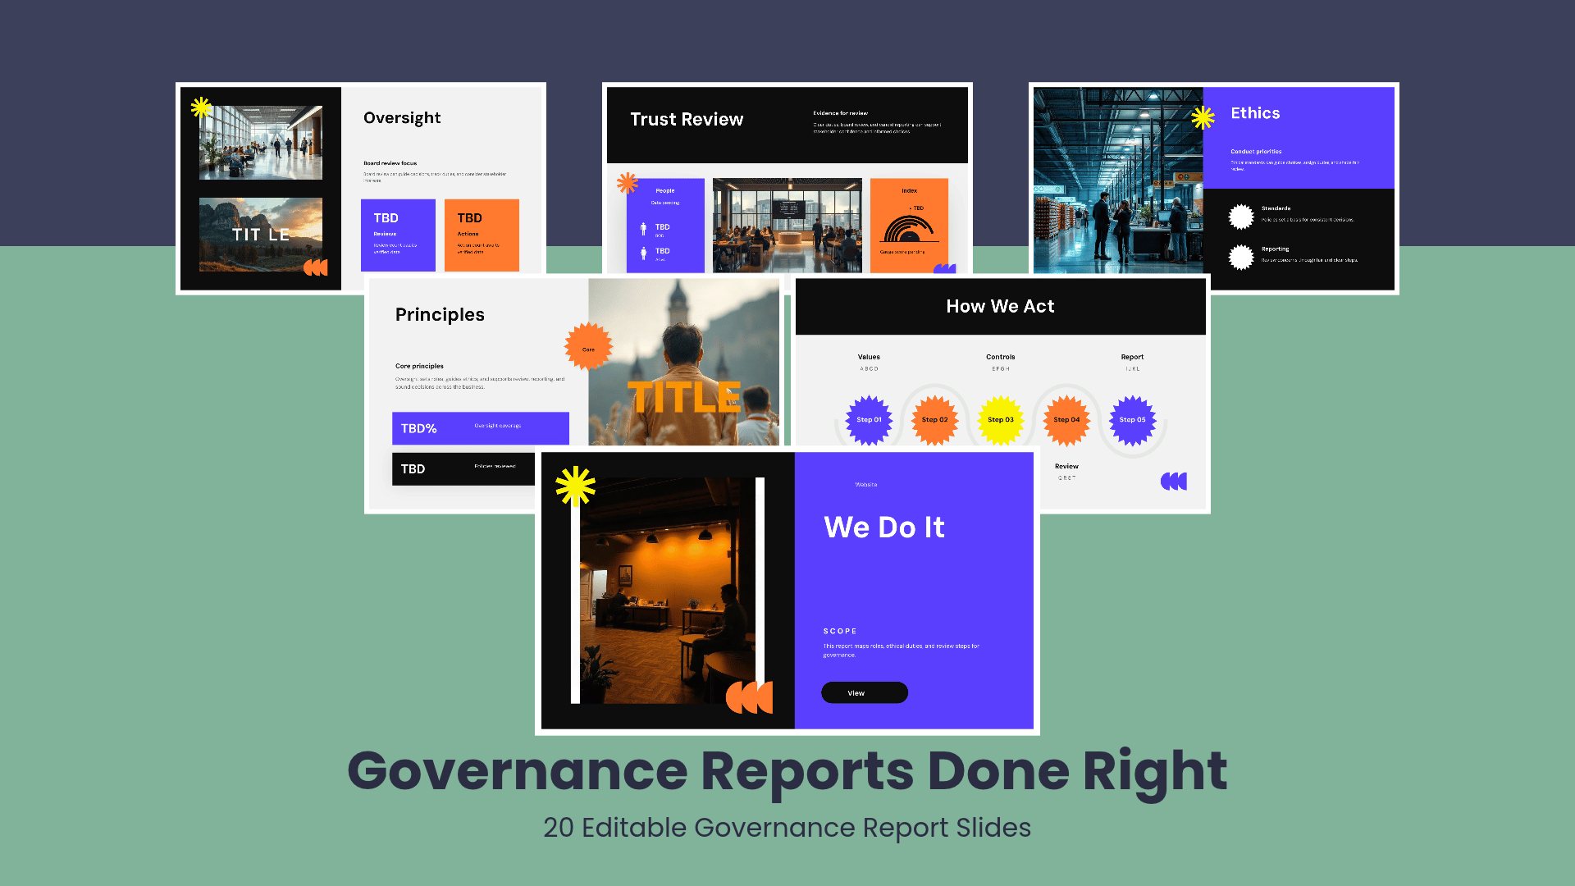1575x886 pixels.
Task: Click the purple triple-arc logo on How We Act slide
Action: pyautogui.click(x=1174, y=482)
